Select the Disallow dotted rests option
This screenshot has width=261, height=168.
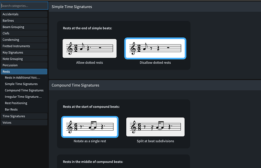[x=155, y=48]
